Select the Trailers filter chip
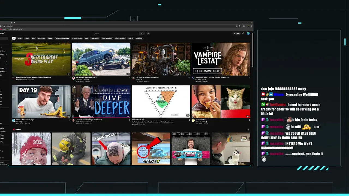This screenshot has width=349, height=196. click(27, 38)
